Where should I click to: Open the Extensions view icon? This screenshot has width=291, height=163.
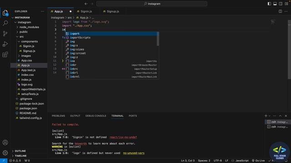[x=5, y=54]
